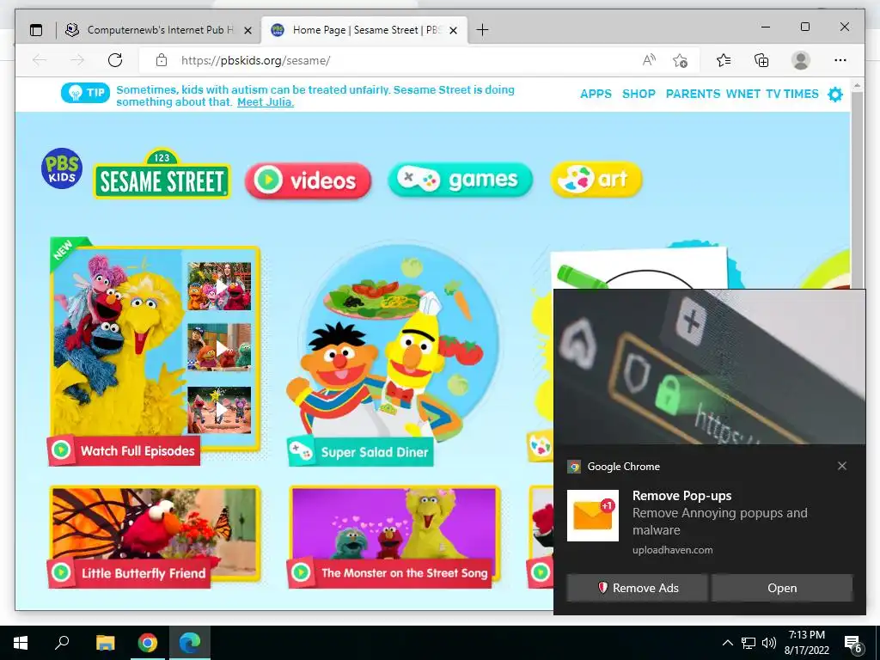880x660 pixels.
Task: Click the volume speaker tray icon
Action: [769, 643]
